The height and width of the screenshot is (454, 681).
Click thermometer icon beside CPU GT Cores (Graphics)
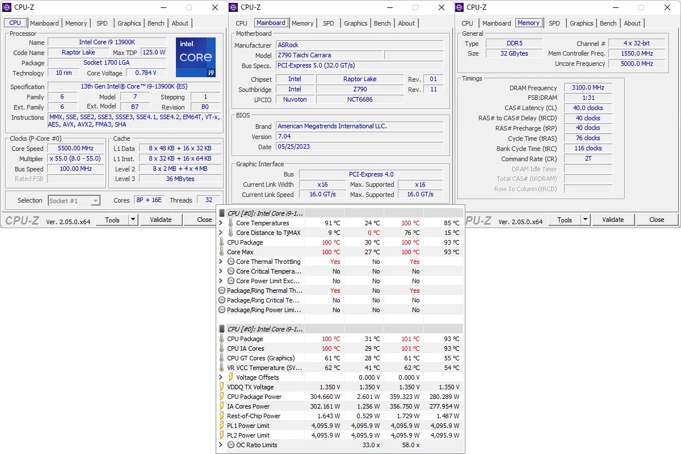(222, 358)
